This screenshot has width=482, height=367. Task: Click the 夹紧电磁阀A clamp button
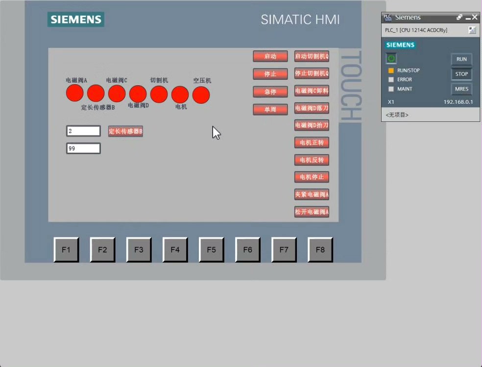[312, 194]
